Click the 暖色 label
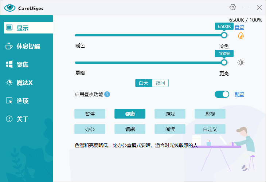Viewport: 266px width, 182px height. tap(80, 45)
